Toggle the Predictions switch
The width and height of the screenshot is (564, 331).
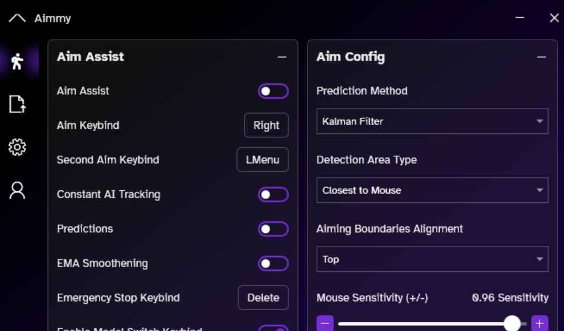pyautogui.click(x=273, y=229)
